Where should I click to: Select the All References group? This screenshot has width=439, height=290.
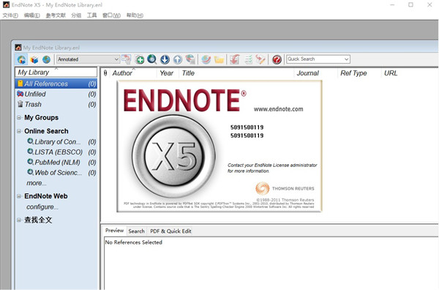coord(56,83)
